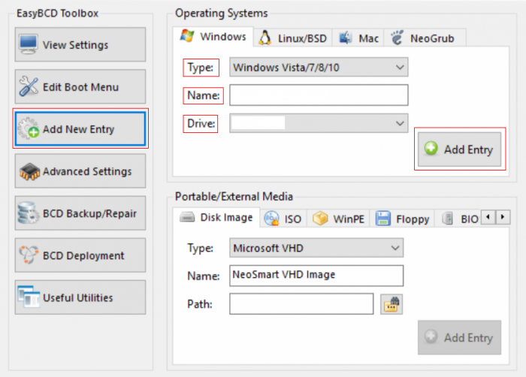The width and height of the screenshot is (526, 377).
Task: Click the operating system Name field
Action: [x=319, y=95]
